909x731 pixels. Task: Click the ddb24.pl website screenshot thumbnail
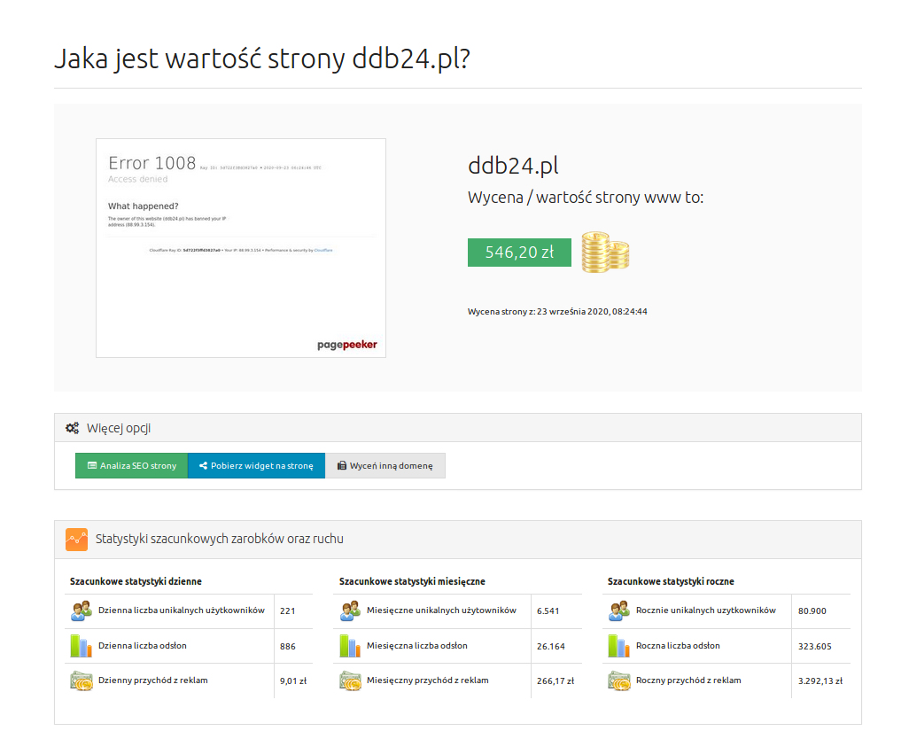240,248
